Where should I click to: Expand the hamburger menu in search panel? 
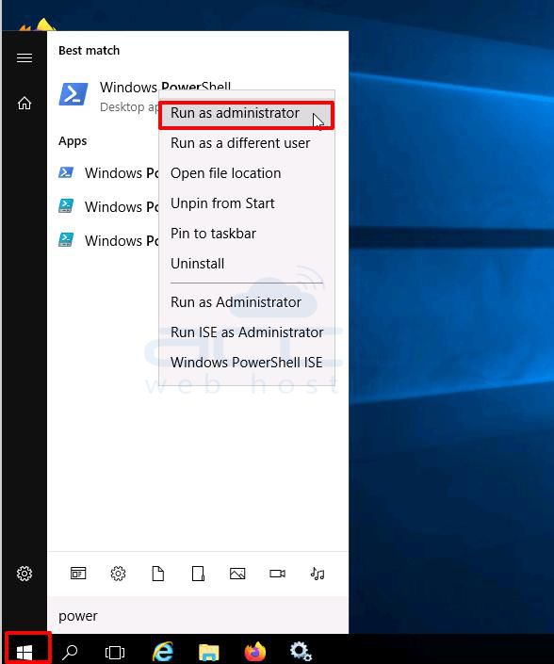24,57
